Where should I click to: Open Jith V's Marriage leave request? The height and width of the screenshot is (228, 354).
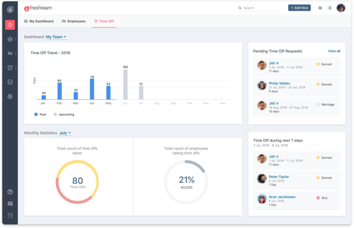tap(297, 107)
